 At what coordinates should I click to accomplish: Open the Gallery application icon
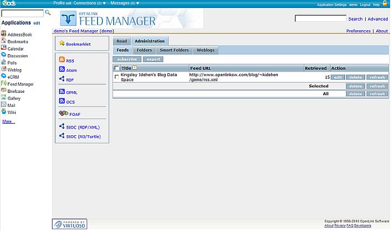(4, 98)
